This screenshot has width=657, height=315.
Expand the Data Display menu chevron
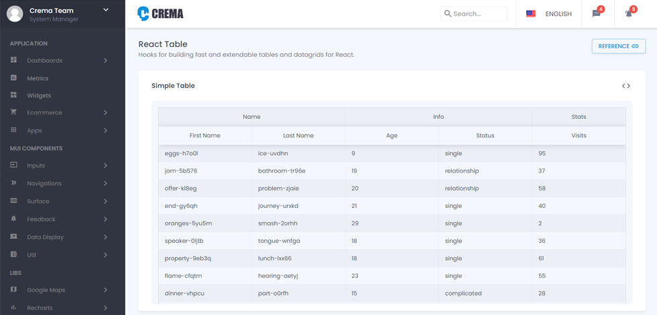pos(106,237)
